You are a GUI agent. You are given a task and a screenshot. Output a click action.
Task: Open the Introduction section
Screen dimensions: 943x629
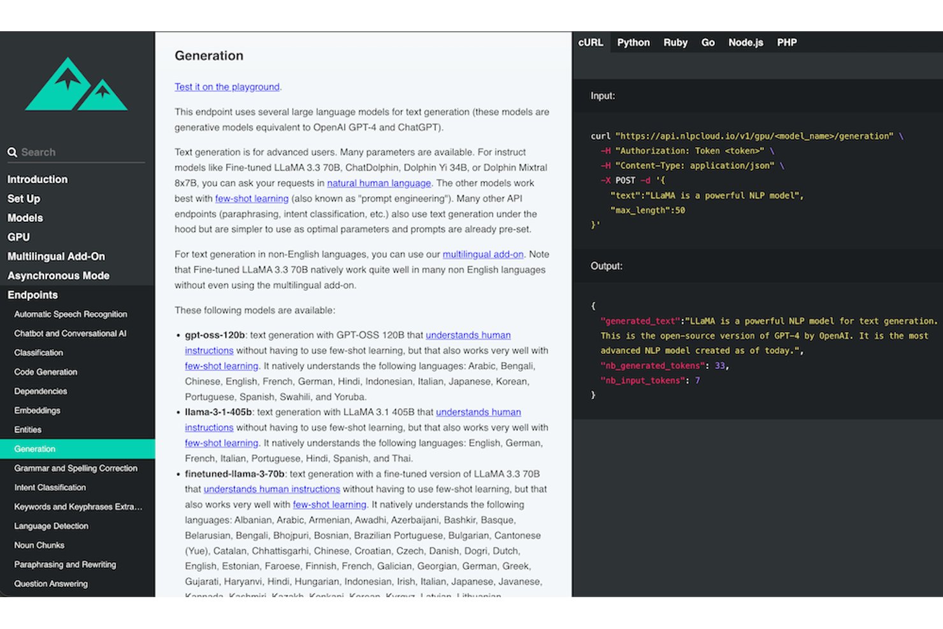coord(38,180)
